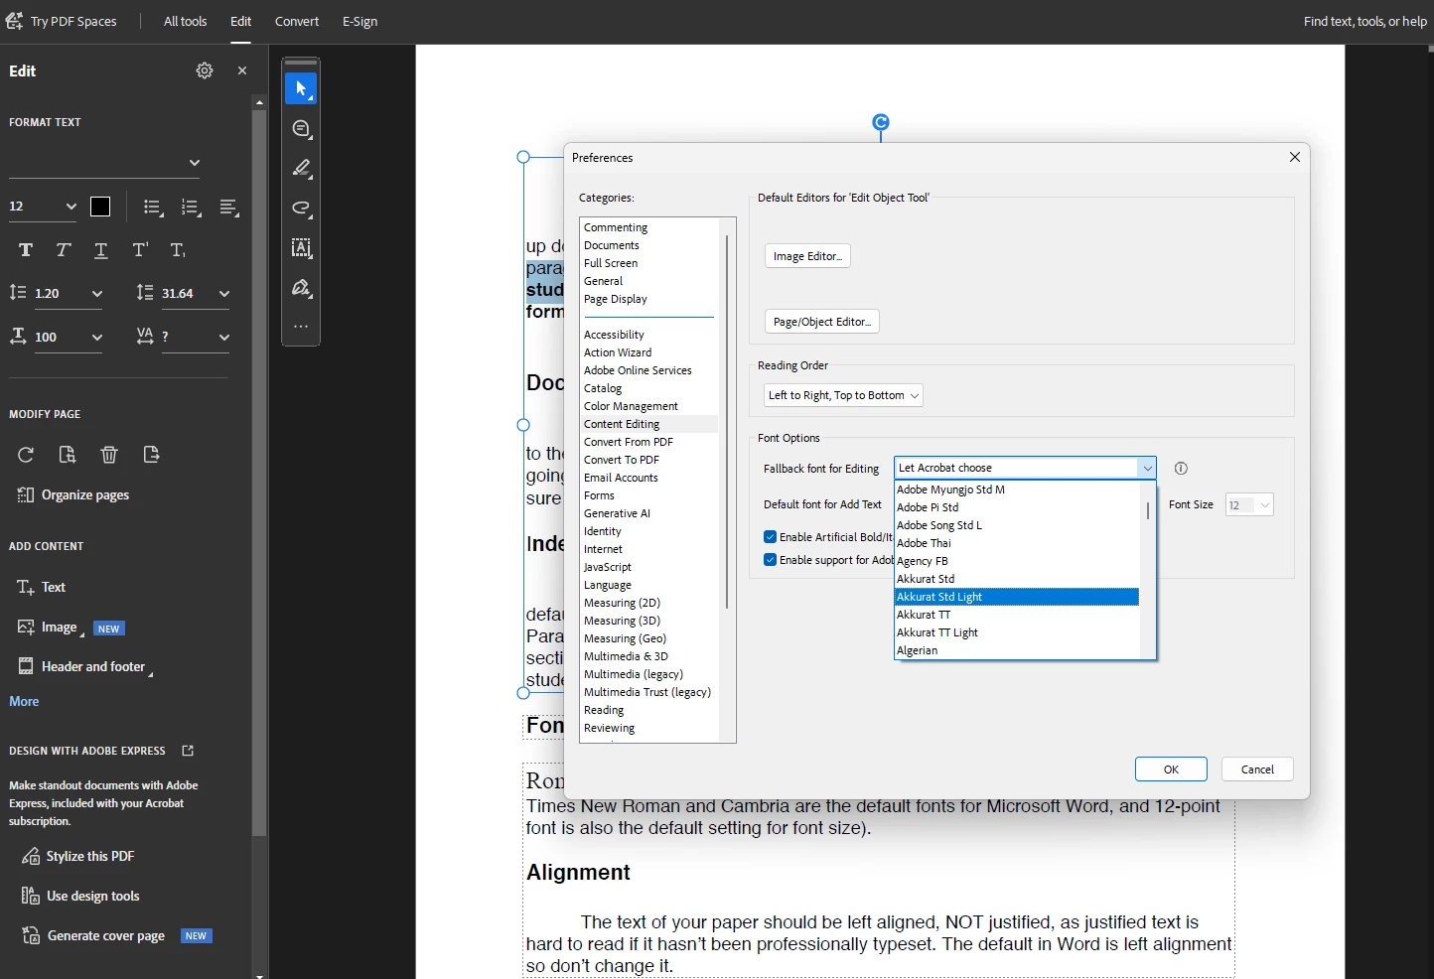Screen dimensions: 1434x979
Task: Open the Convert tab
Action: (297, 21)
